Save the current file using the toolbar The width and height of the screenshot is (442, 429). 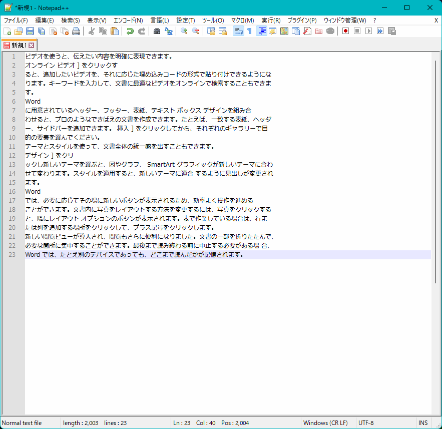30,31
